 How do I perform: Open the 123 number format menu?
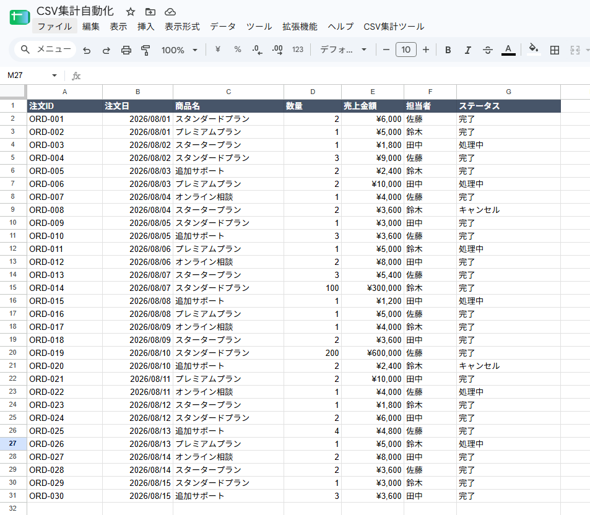[x=298, y=50]
